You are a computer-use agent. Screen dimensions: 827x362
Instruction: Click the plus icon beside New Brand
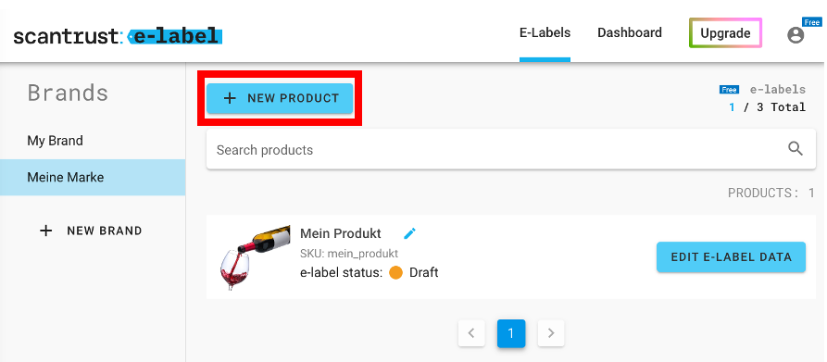point(46,231)
